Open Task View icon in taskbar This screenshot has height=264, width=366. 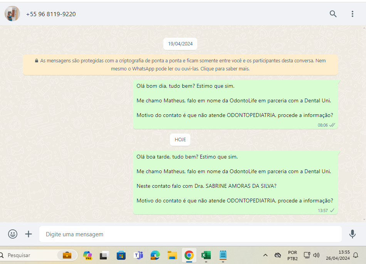click(x=104, y=256)
